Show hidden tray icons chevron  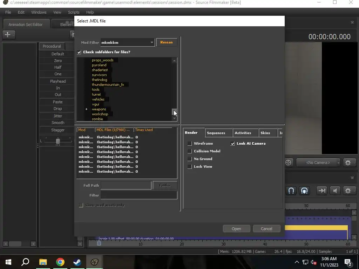[x=297, y=262]
